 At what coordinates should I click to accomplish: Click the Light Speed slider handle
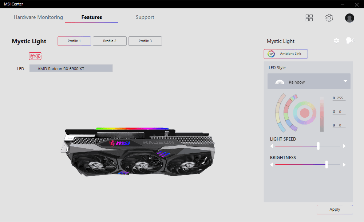(x=318, y=146)
